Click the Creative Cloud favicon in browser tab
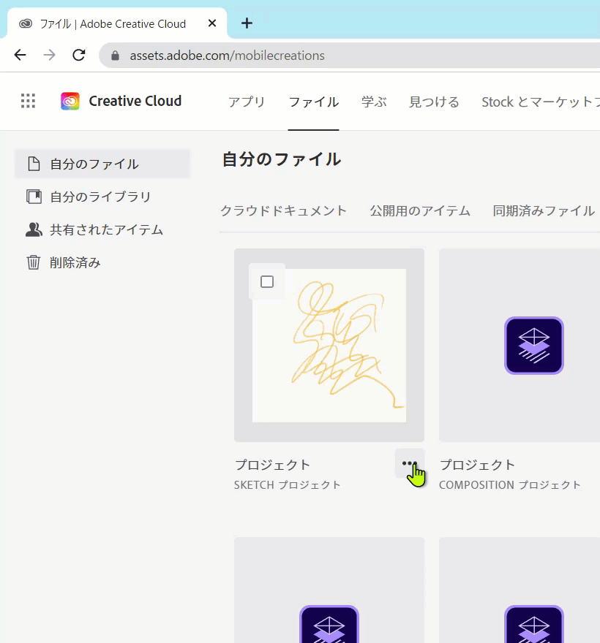Screen dimensions: 600x643 pyautogui.click(x=26, y=23)
